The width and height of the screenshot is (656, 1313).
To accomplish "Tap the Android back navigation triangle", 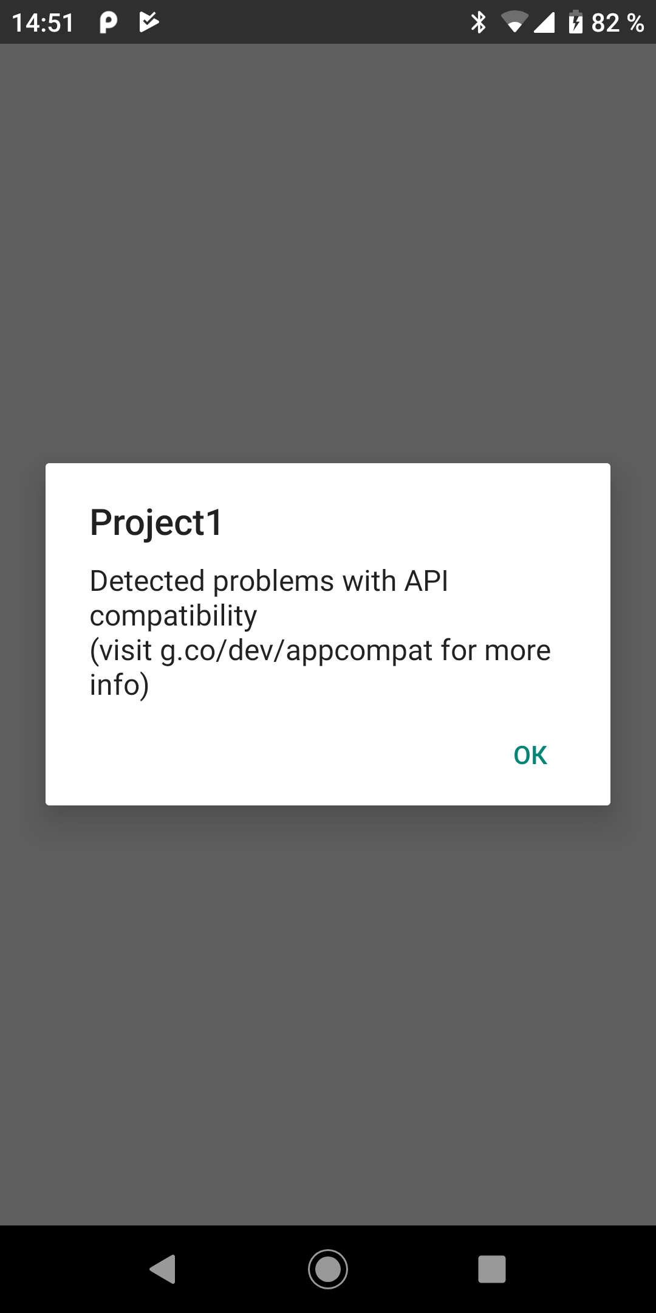I will 163,1269.
